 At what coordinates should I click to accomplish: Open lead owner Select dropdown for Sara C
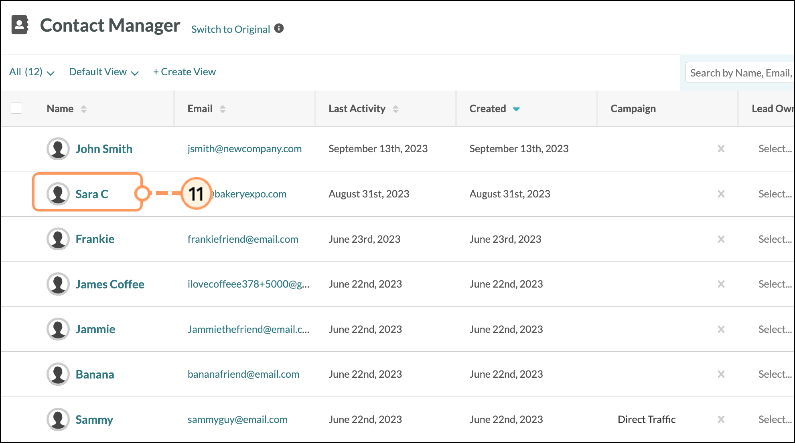pyautogui.click(x=775, y=194)
